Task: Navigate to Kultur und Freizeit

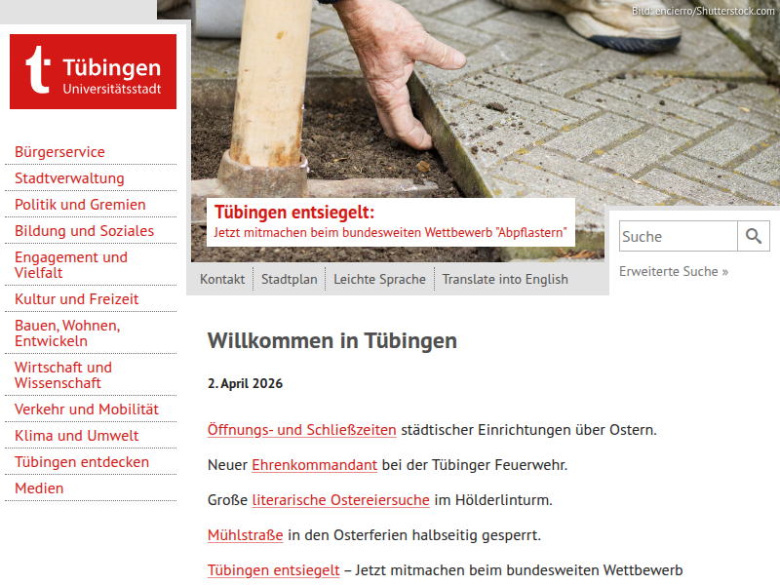Action: pos(76,299)
